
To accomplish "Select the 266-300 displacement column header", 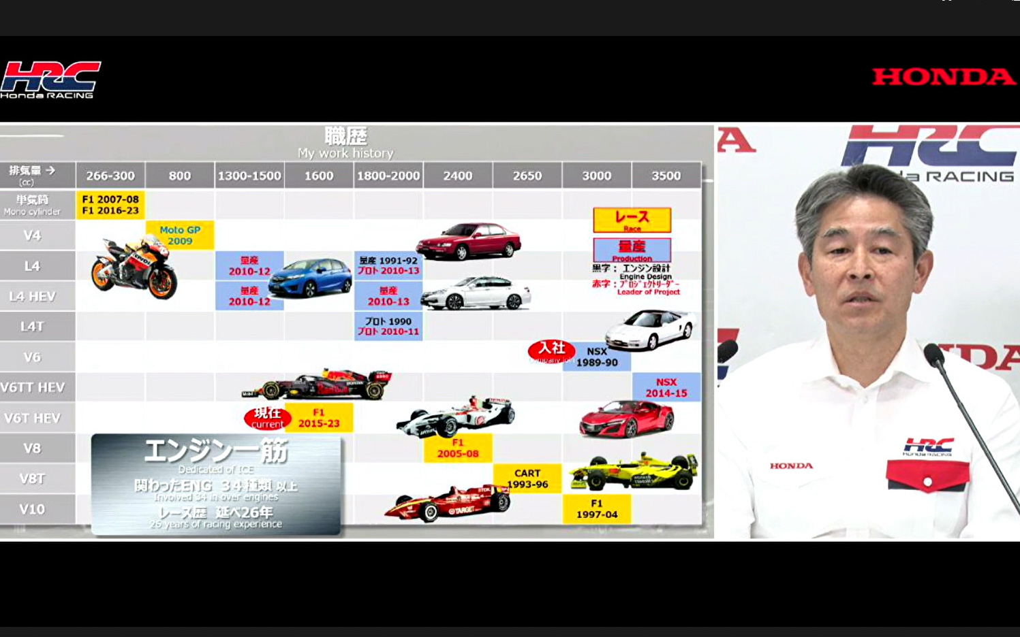I will pyautogui.click(x=110, y=176).
